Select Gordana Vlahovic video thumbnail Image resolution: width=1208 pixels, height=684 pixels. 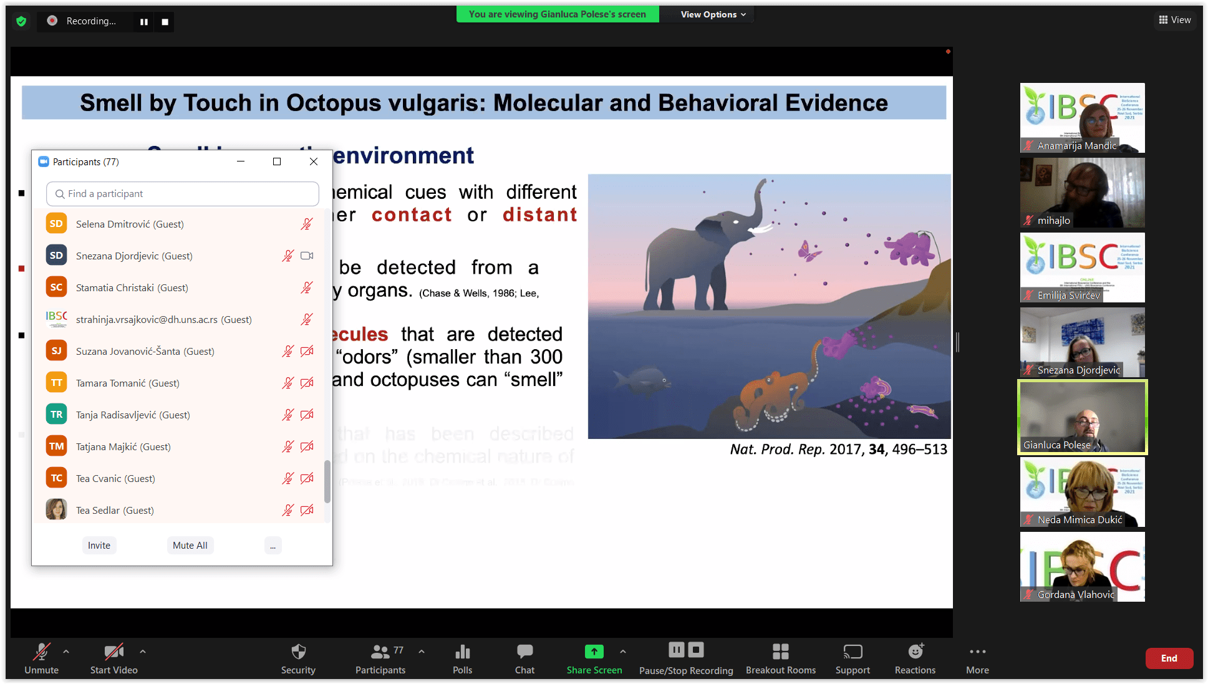click(x=1083, y=567)
